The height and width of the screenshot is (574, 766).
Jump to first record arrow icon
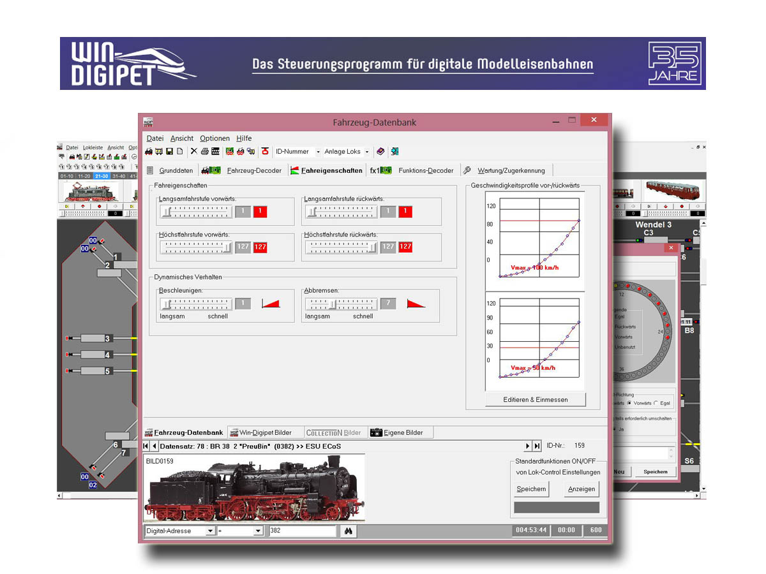pyautogui.click(x=146, y=446)
